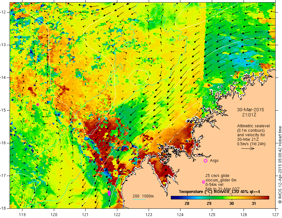The height and width of the screenshot is (218, 282).
Task: Click the '0-54m vel' text
Action: pos(214,185)
